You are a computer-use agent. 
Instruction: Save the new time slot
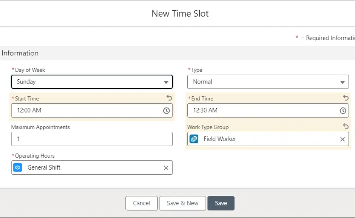click(221, 203)
